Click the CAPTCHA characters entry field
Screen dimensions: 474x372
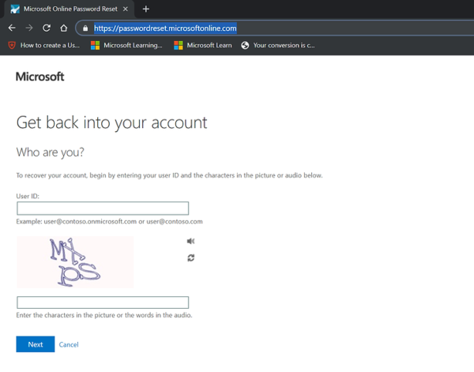point(103,302)
